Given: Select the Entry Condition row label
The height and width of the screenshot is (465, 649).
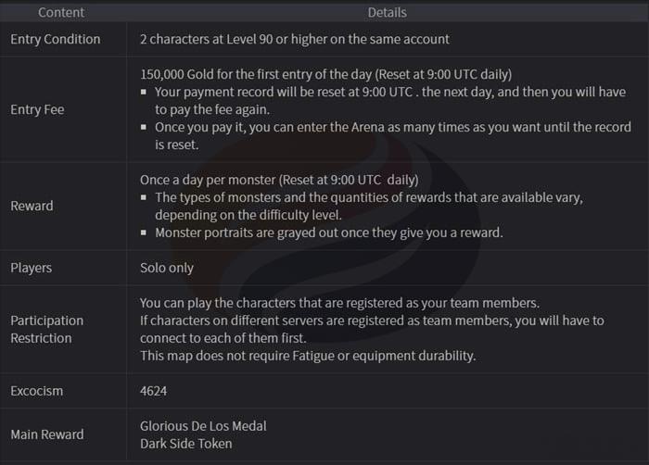Looking at the screenshot, I should 55,39.
